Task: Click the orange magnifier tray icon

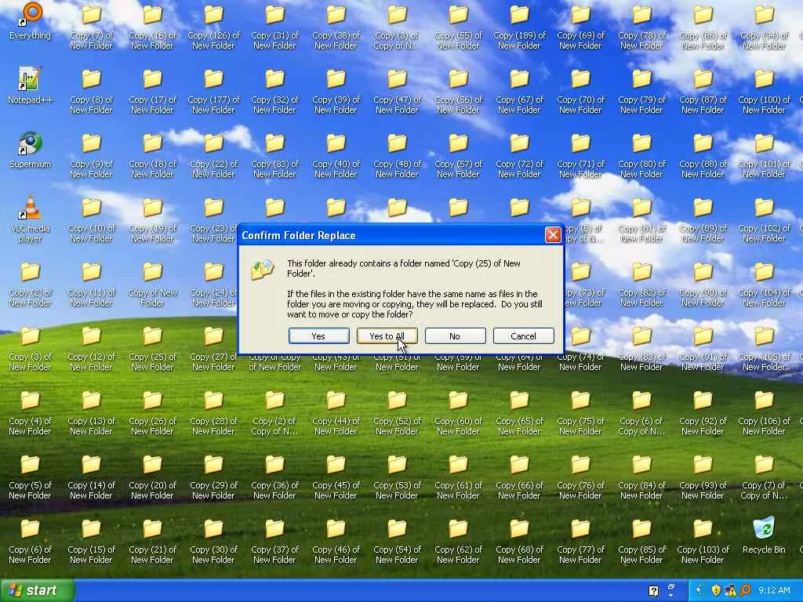Action: [x=745, y=591]
